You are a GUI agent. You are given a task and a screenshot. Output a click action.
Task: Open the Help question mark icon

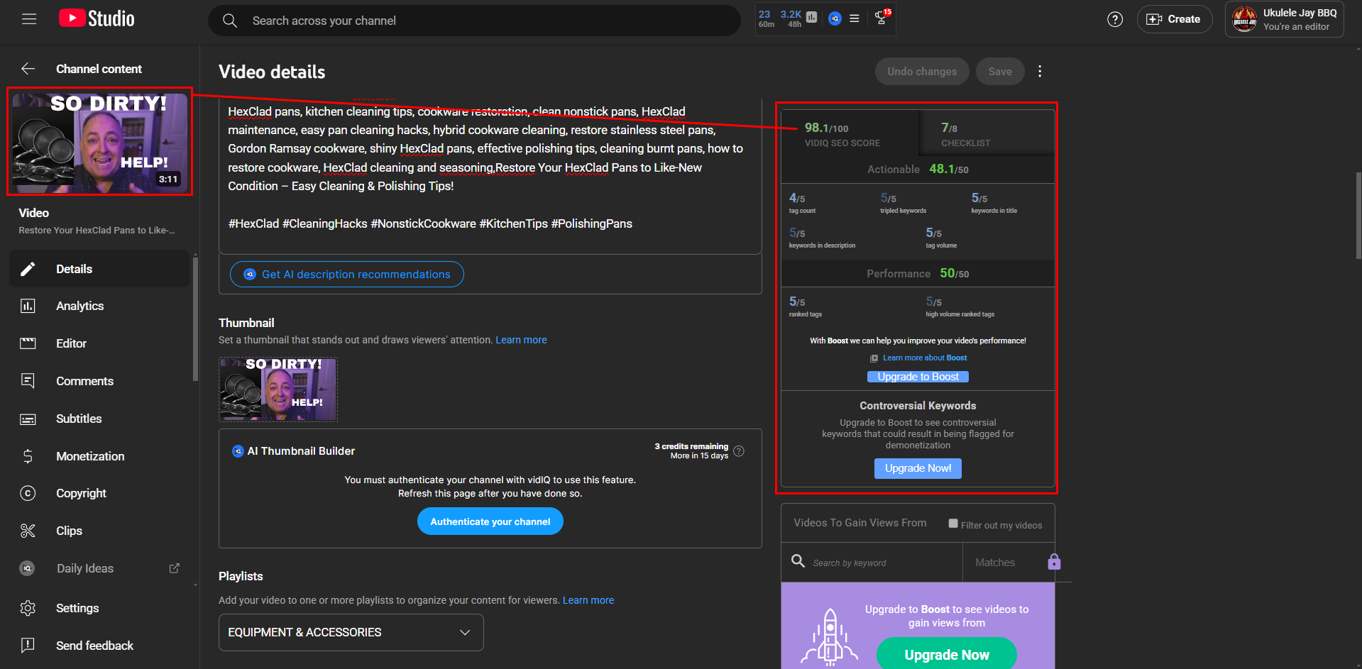[x=1115, y=20]
